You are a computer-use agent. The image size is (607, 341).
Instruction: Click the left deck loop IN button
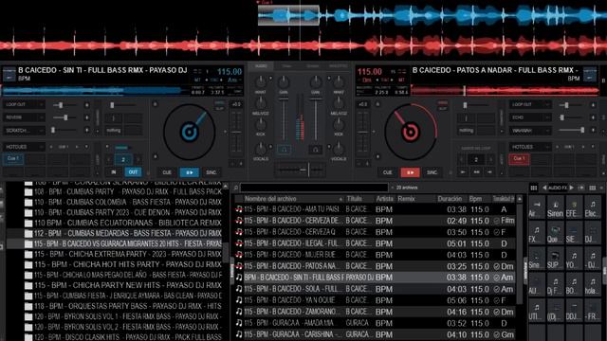114,172
